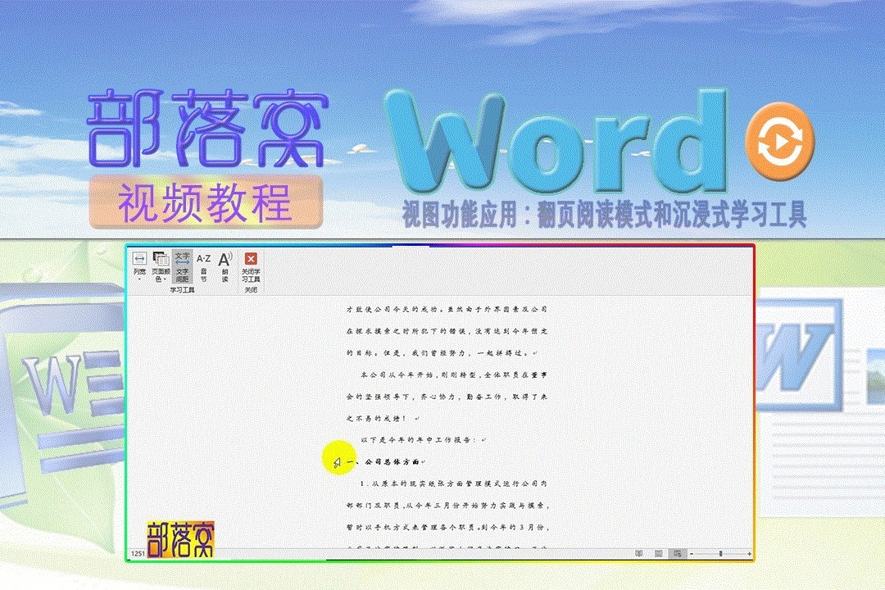Select the Read Mode icon in status bar
Screen dimensions: 885x590
pyautogui.click(x=638, y=553)
